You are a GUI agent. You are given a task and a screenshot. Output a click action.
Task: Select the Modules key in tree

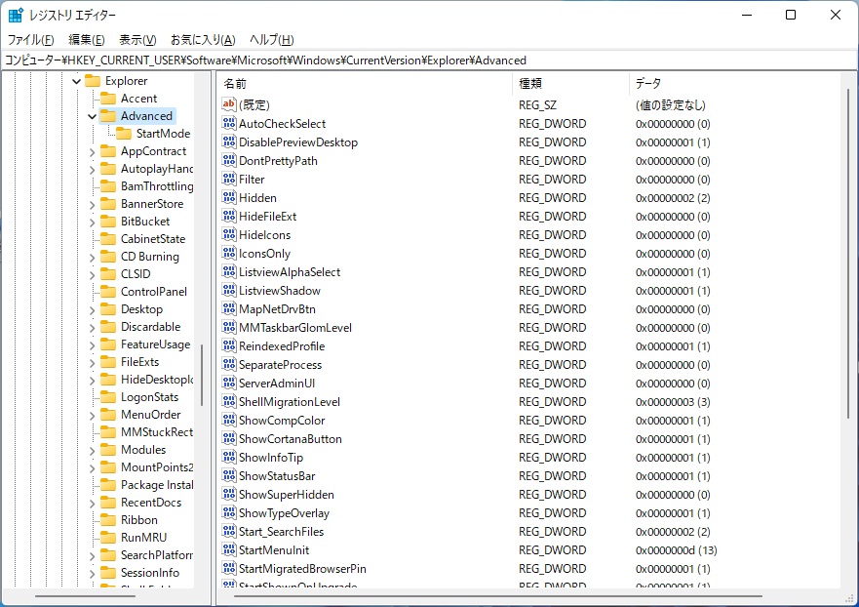click(143, 449)
